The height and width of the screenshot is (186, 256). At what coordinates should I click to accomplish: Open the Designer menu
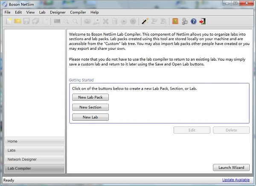58,12
